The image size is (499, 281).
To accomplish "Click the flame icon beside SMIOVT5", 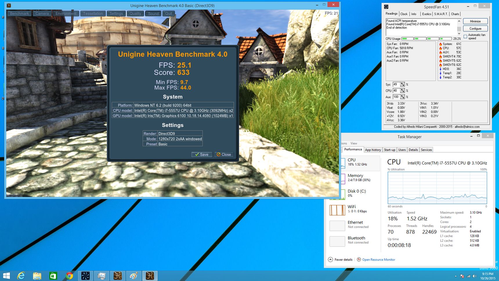I will [440, 61].
